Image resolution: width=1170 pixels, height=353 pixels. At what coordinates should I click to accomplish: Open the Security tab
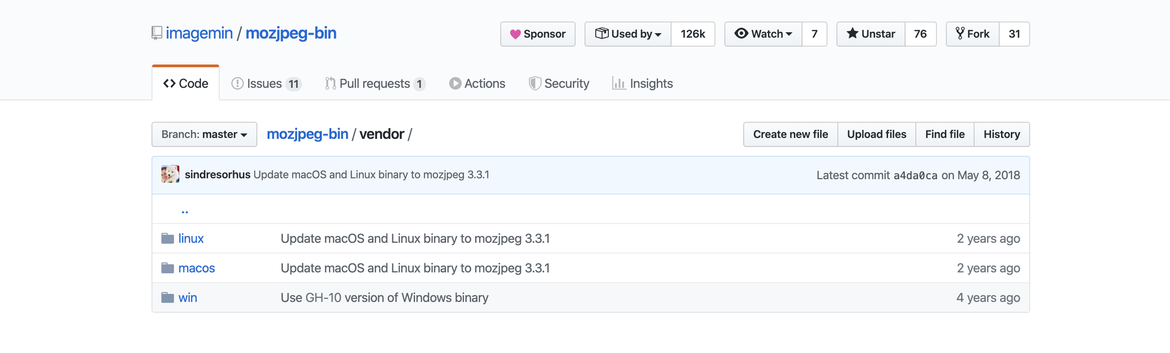[x=559, y=83]
